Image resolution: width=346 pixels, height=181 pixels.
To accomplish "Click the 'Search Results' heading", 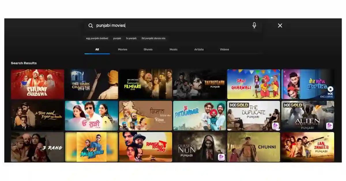I will click(x=24, y=63).
